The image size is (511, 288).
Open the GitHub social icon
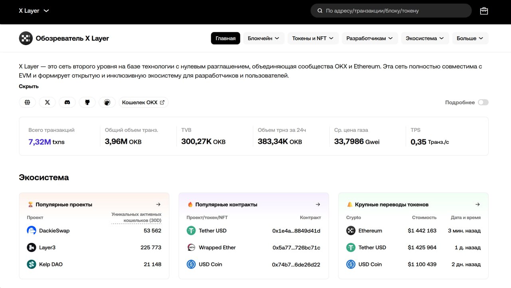[x=87, y=102]
